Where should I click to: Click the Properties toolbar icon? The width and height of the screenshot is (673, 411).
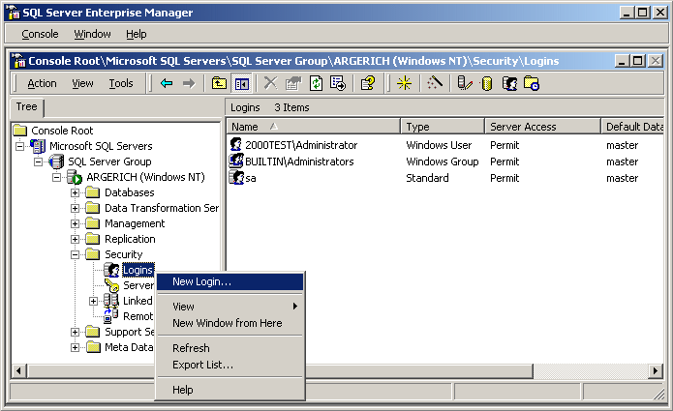pyautogui.click(x=293, y=83)
